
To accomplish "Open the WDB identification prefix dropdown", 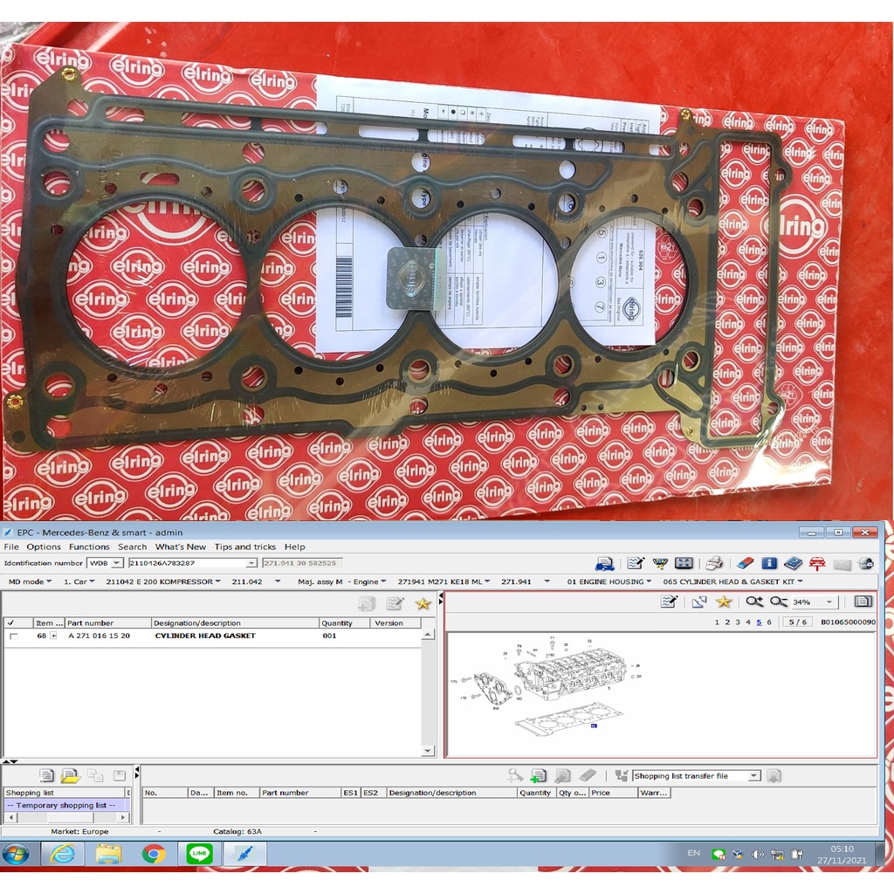I will coord(116,563).
